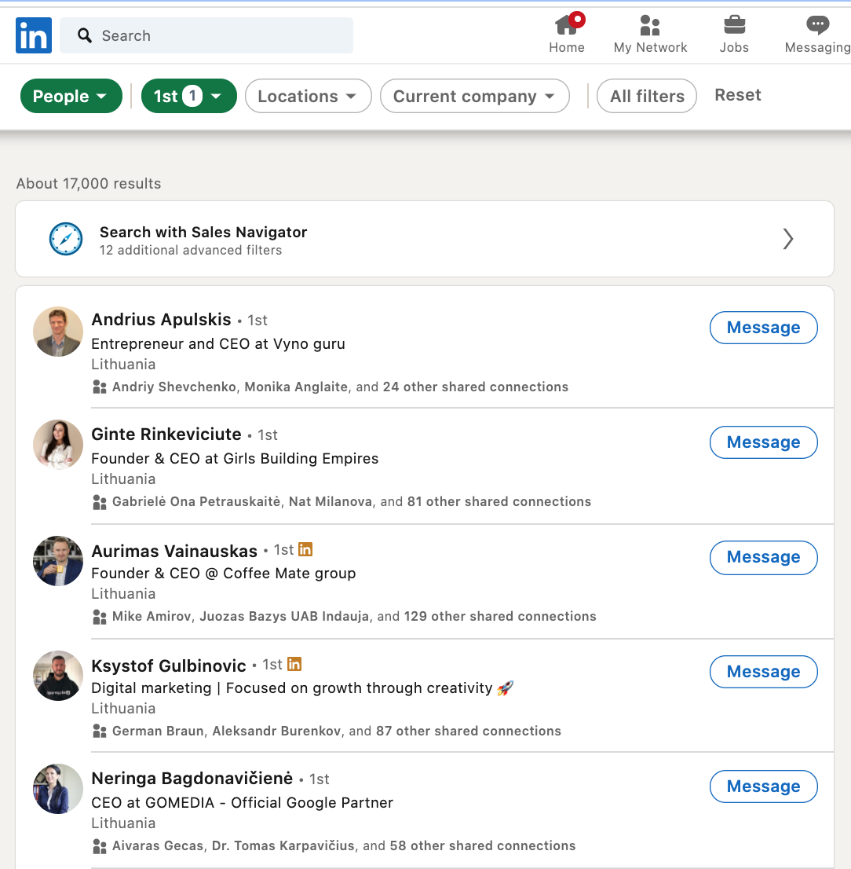Click the Sales Navigator compass icon
The width and height of the screenshot is (851, 869).
click(x=66, y=239)
